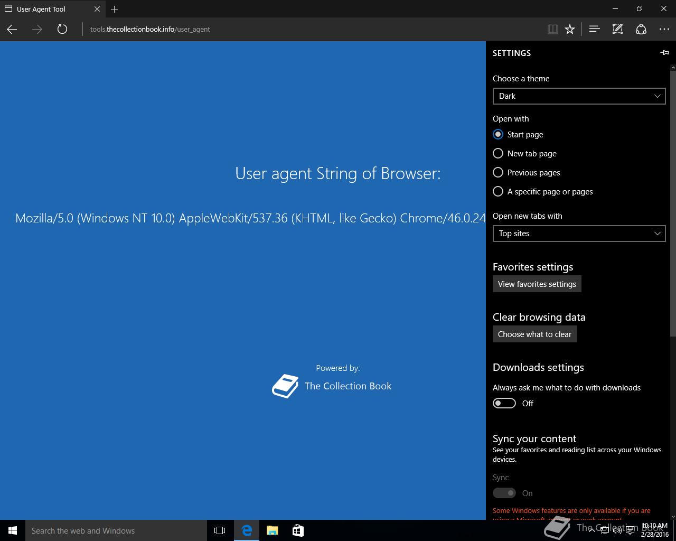The width and height of the screenshot is (676, 541).
Task: Refresh the current page
Action: click(62, 29)
